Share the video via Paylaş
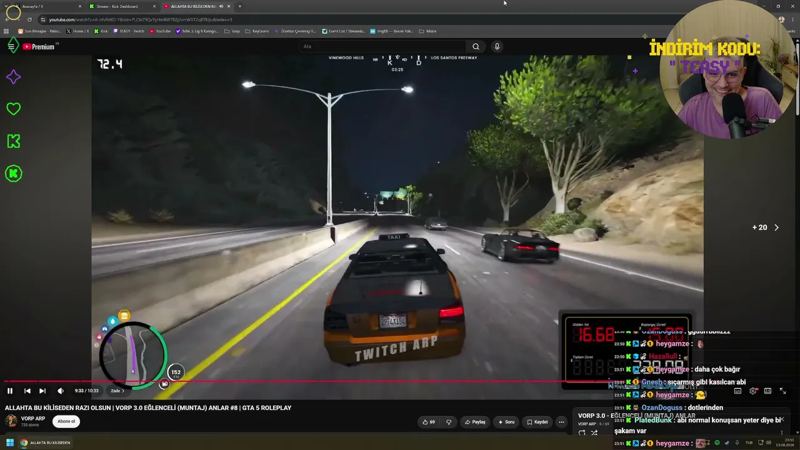The image size is (800, 450). (x=475, y=422)
